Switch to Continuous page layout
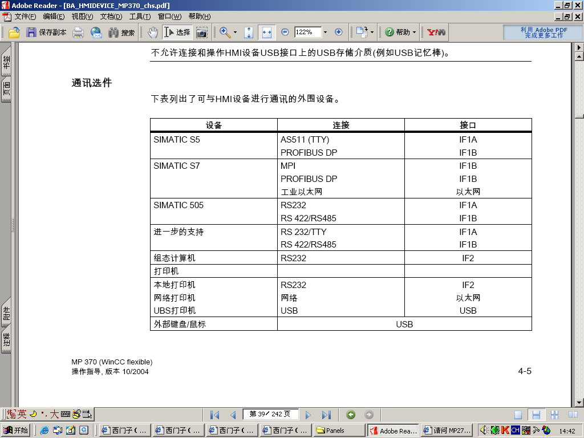 (536, 415)
